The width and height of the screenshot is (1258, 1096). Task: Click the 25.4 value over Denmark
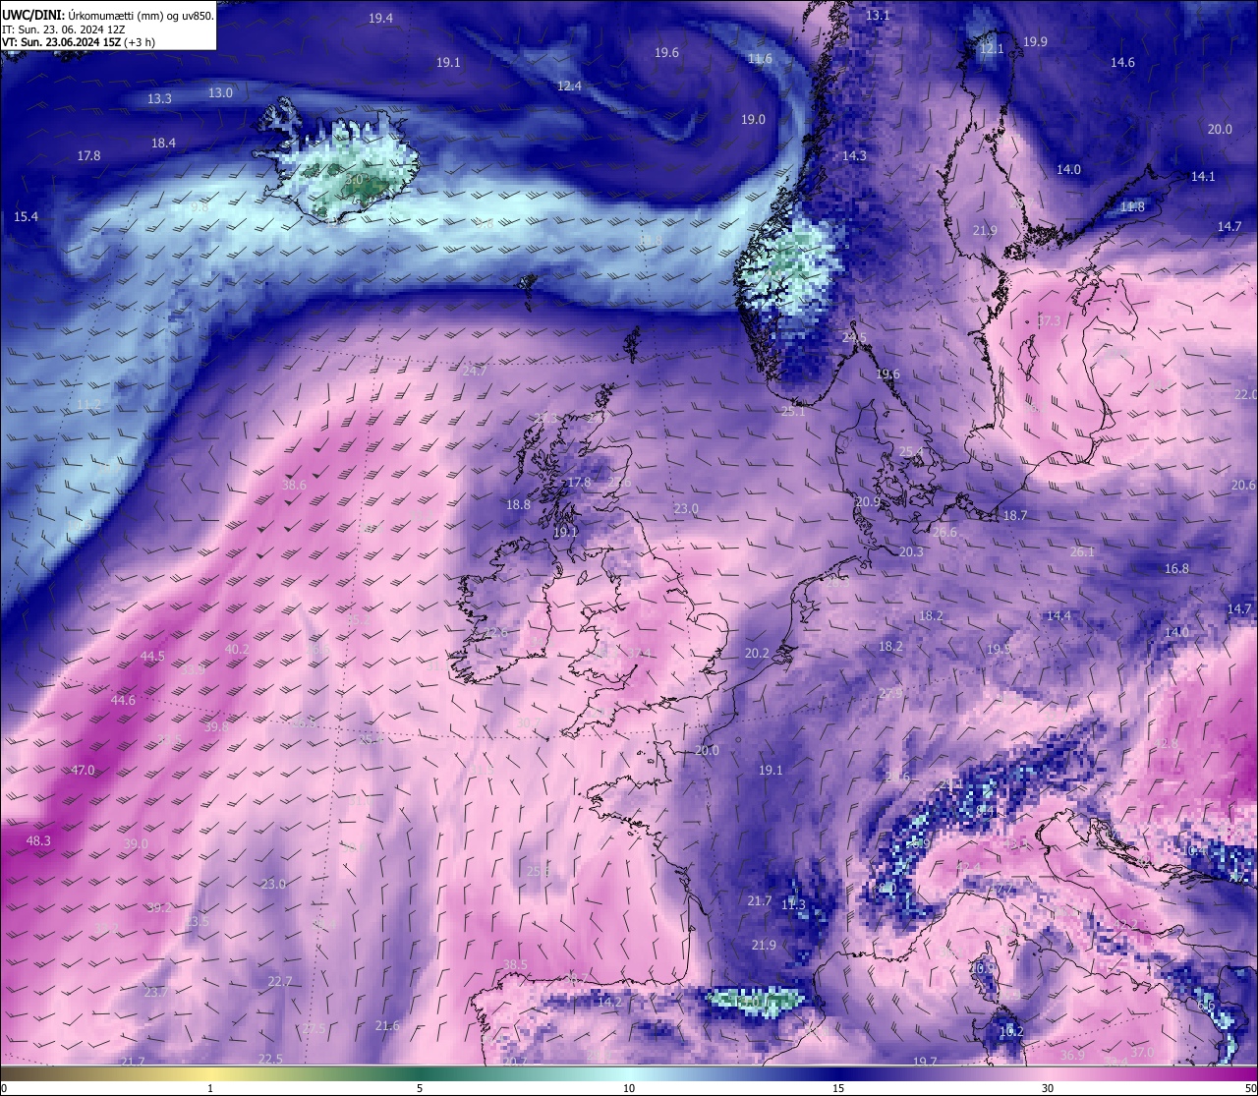[911, 452]
